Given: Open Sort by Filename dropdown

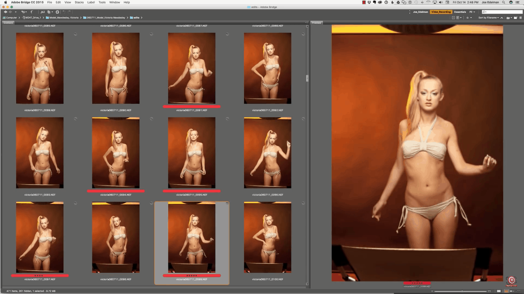Looking at the screenshot, I should (x=489, y=18).
